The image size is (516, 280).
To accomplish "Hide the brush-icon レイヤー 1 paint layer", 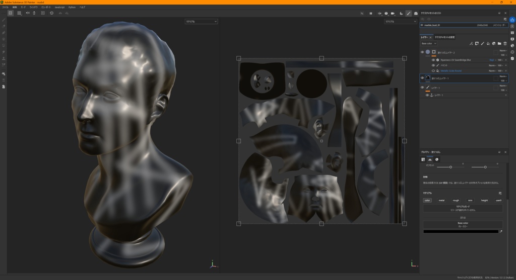I will pyautogui.click(x=422, y=87).
